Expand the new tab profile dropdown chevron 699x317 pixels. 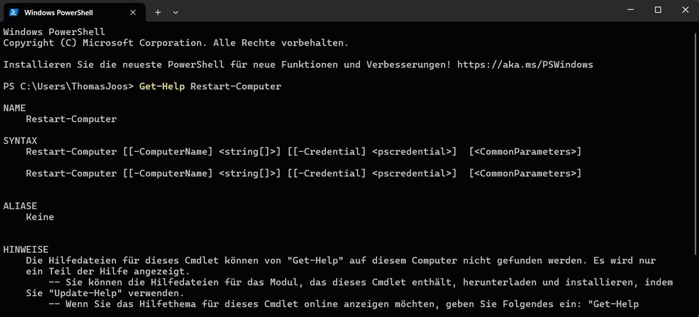click(x=175, y=12)
